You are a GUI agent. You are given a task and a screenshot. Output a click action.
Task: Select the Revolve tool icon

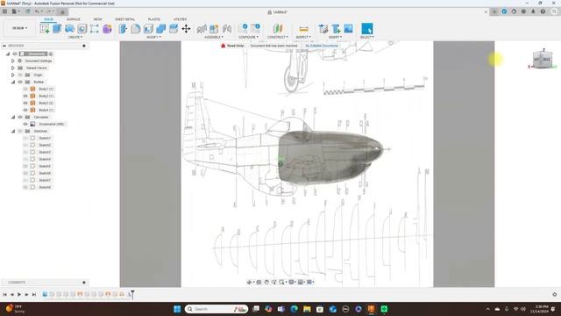[69, 29]
